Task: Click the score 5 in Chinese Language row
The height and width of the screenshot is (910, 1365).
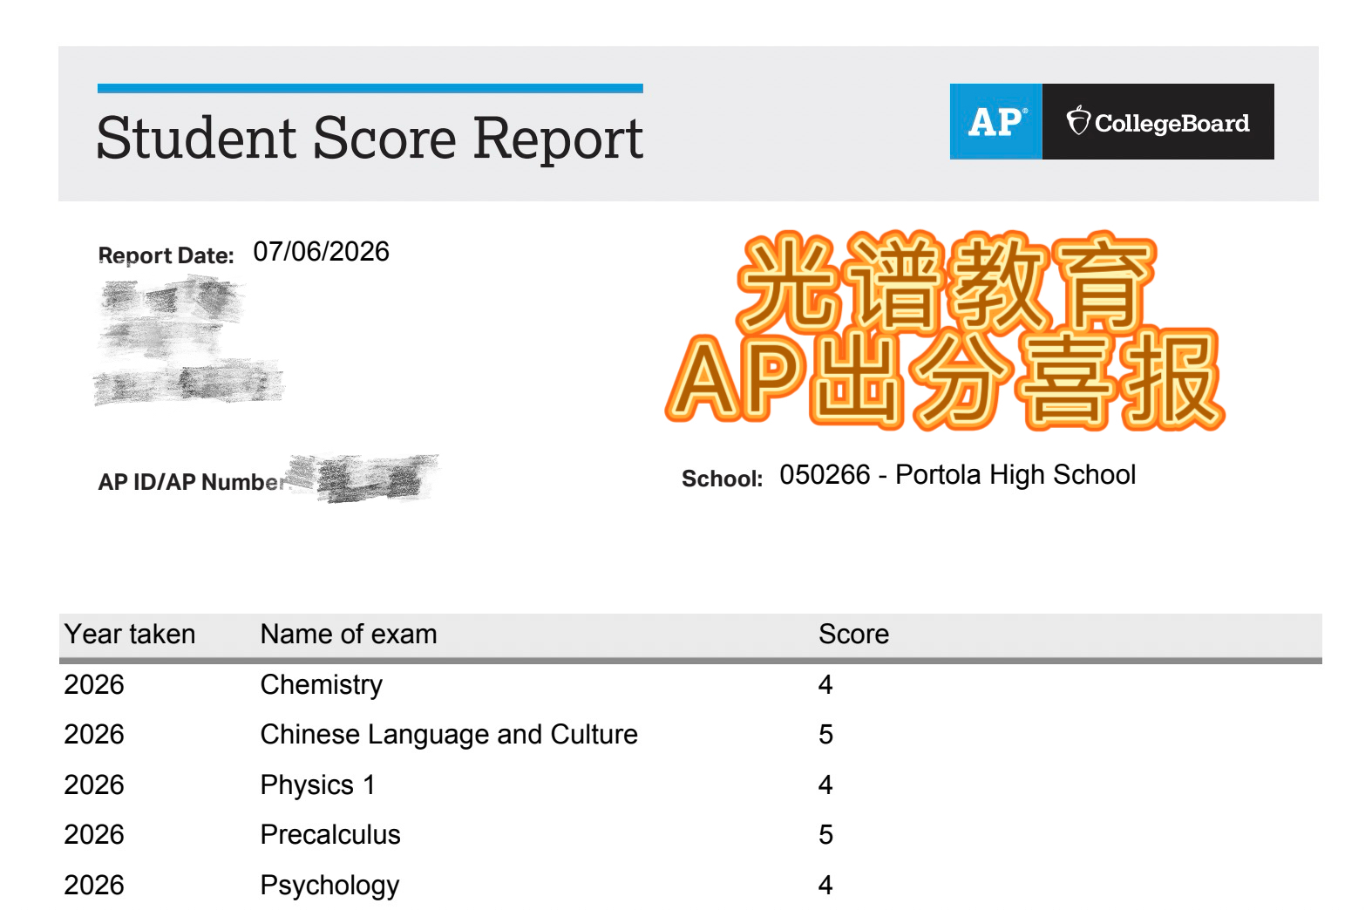Action: pyautogui.click(x=825, y=735)
